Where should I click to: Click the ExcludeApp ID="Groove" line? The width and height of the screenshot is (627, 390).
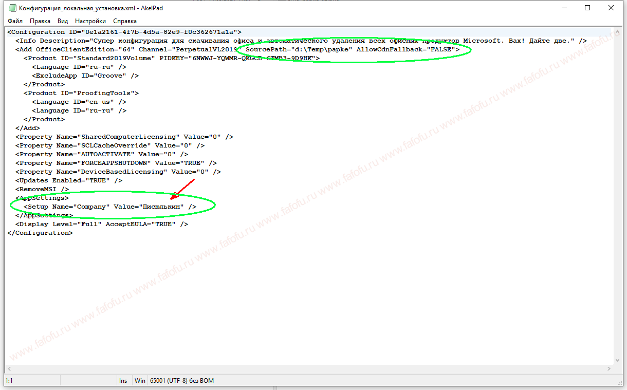(85, 76)
